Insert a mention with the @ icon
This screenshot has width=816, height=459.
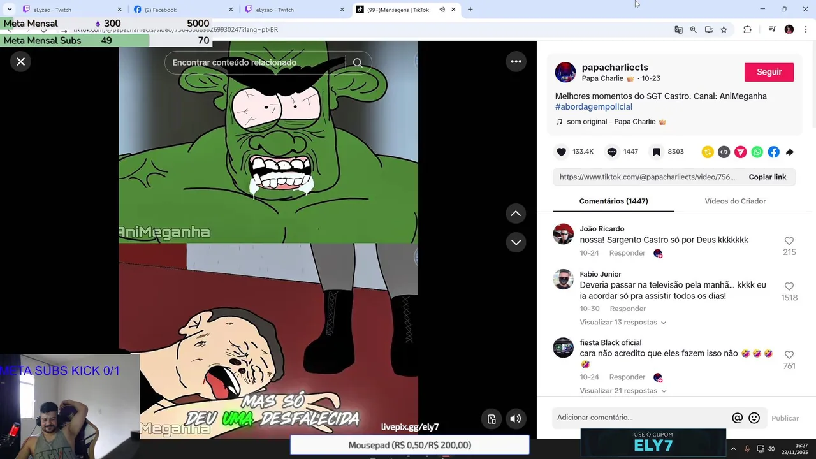tap(737, 418)
